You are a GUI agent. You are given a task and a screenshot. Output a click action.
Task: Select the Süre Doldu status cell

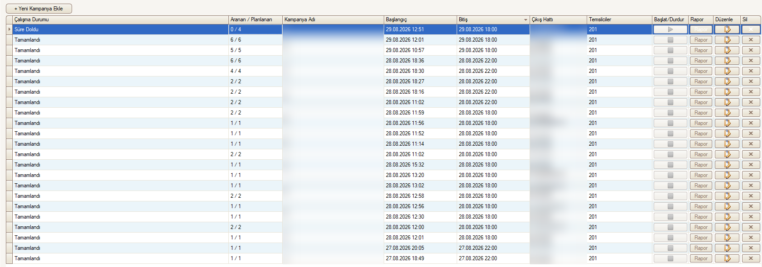(x=121, y=29)
